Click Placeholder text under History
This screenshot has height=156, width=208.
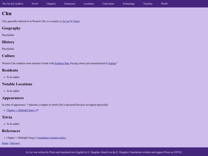tap(8, 49)
